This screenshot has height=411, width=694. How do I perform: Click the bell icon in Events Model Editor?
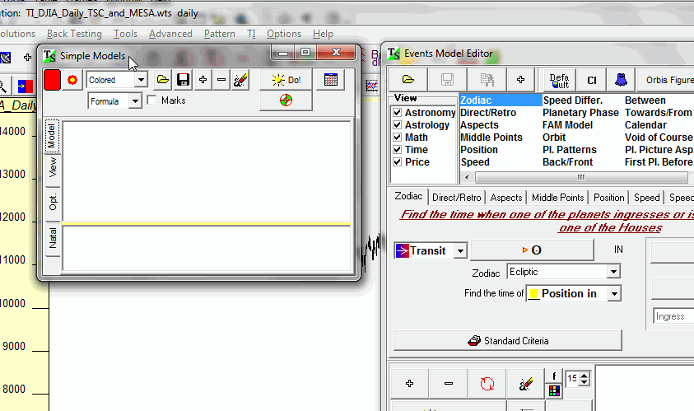(x=619, y=80)
